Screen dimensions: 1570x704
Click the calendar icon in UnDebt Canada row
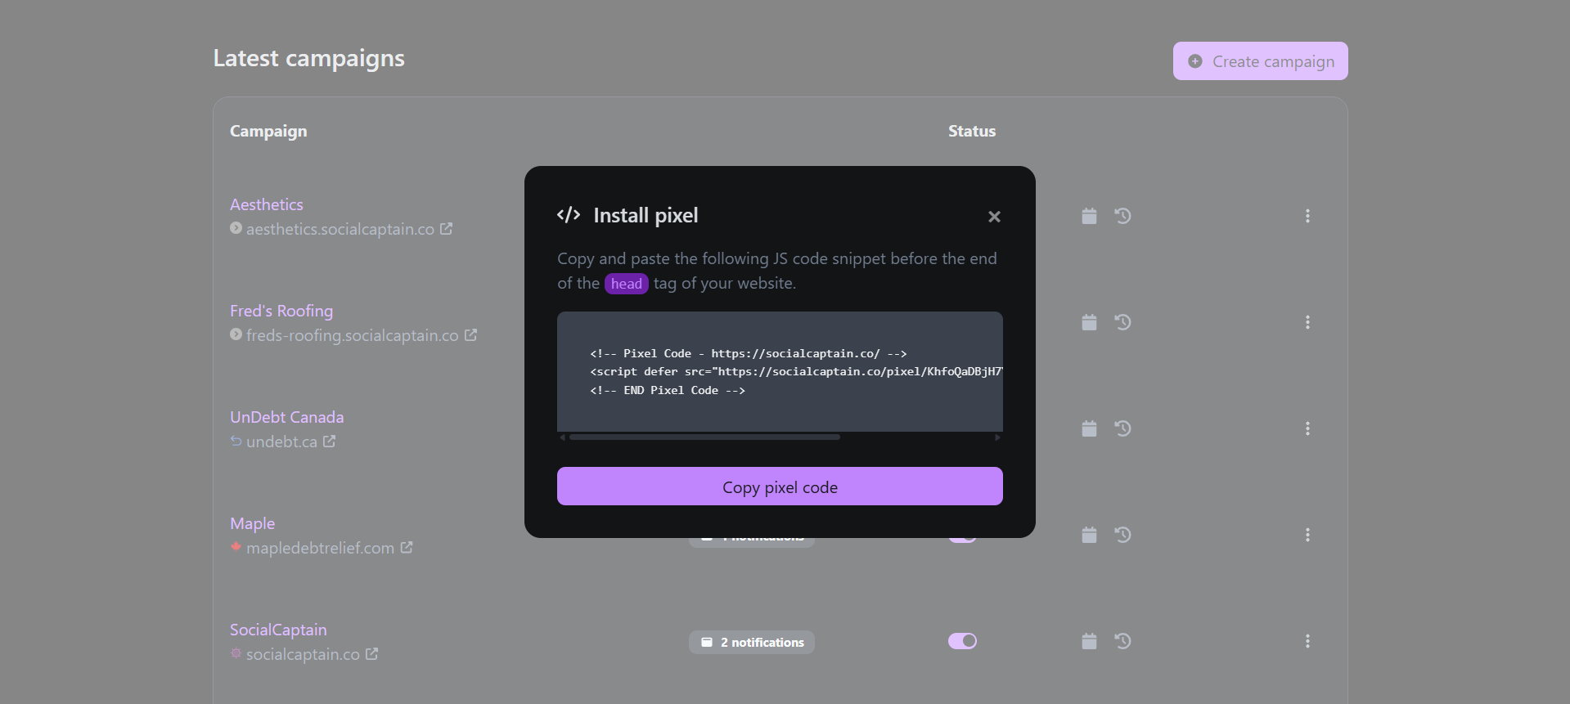1089,428
